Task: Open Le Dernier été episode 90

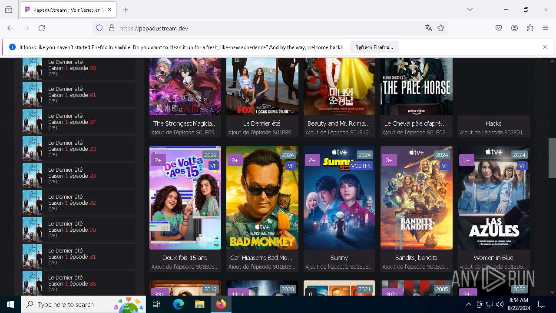Action: tap(79, 230)
